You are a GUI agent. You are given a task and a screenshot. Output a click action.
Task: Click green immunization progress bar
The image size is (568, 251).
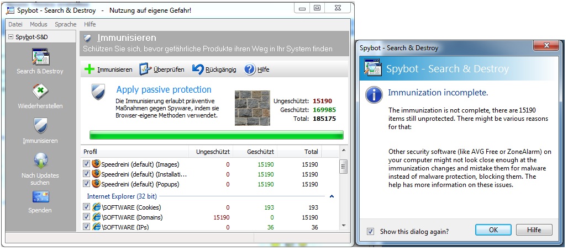point(216,135)
